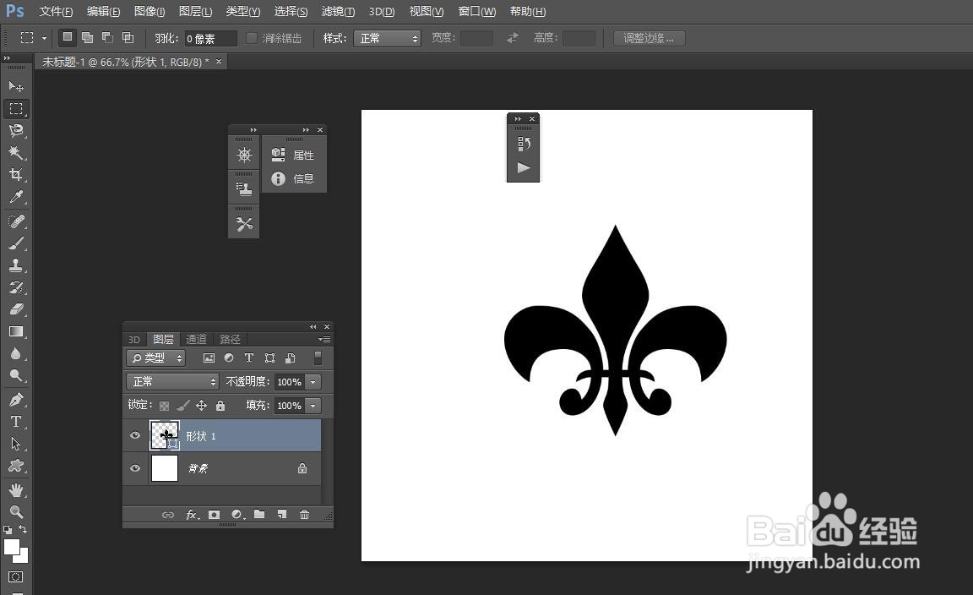Select the Gradient tool
This screenshot has width=973, height=595.
[16, 331]
